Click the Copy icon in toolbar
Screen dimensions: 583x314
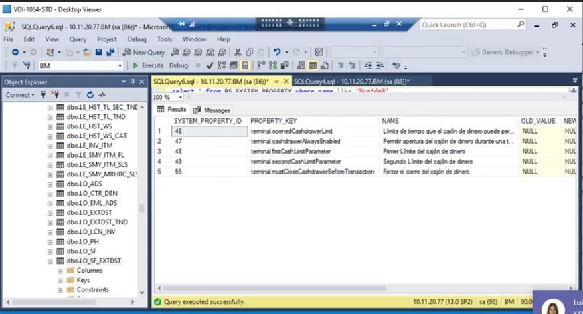(250, 52)
